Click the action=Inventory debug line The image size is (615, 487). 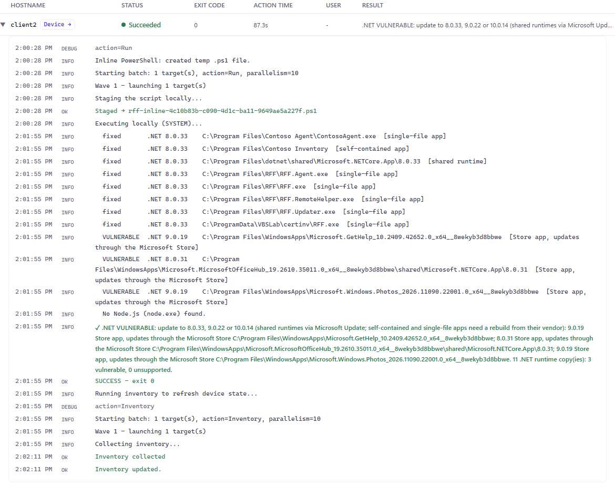[x=125, y=406]
